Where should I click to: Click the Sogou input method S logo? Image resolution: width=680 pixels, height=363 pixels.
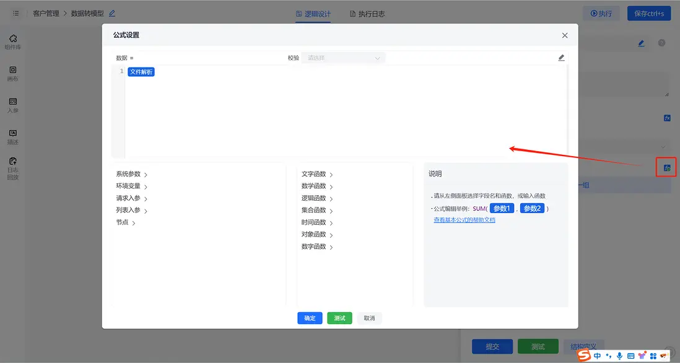point(584,356)
